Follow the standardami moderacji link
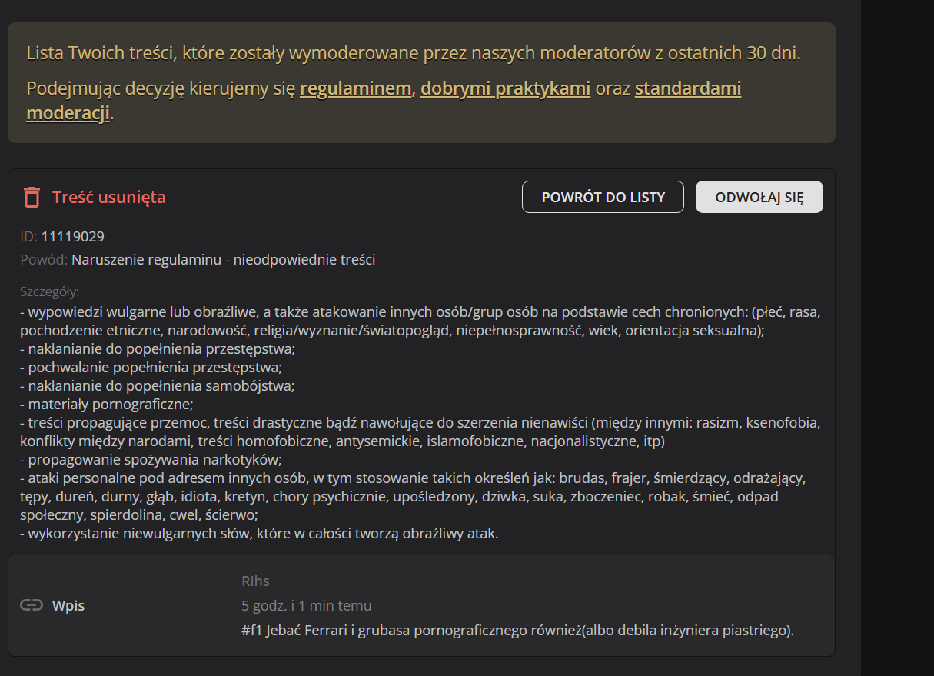Viewport: 934px width, 676px height. (x=687, y=88)
